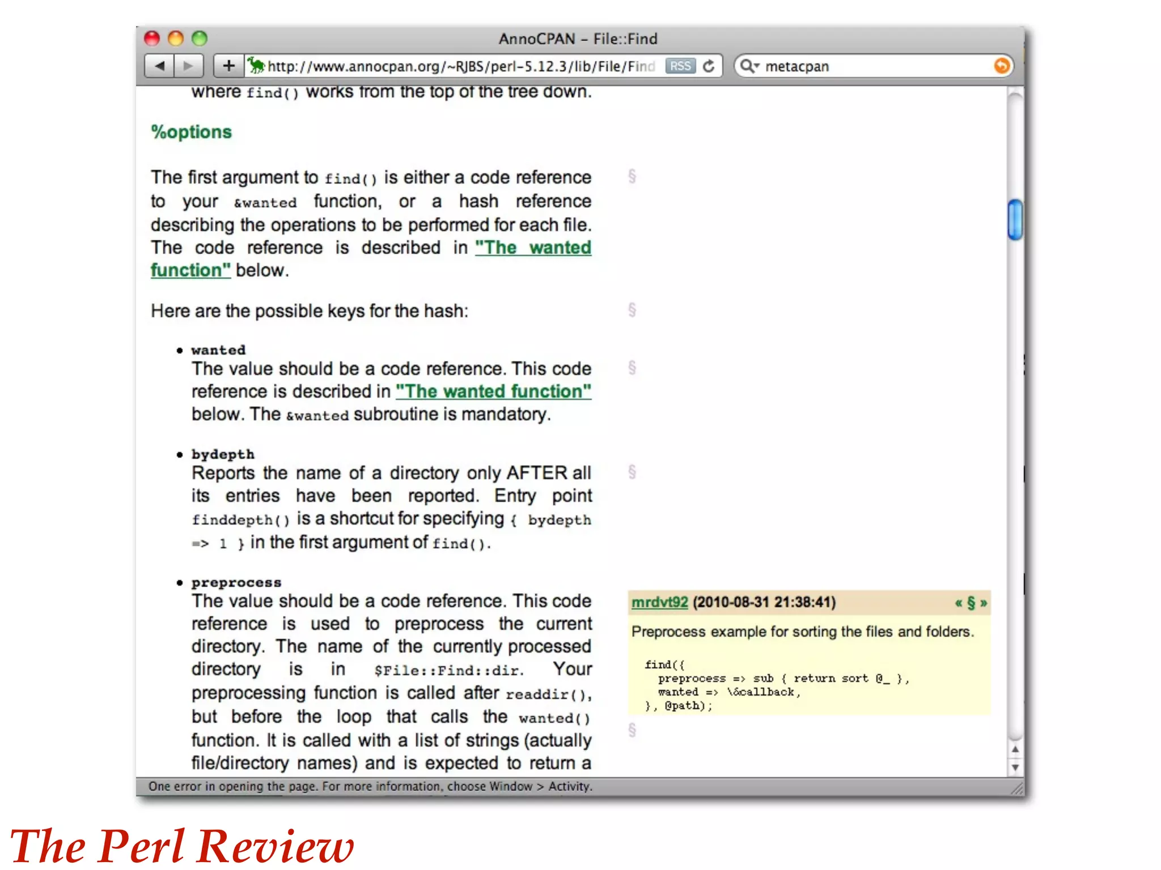Open search engine magnifier dropdown

pos(749,66)
